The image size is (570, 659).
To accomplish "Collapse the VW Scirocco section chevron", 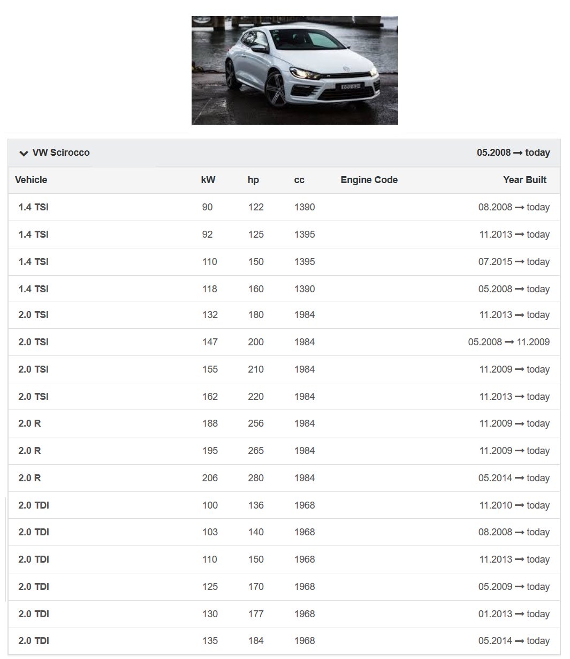I will (x=23, y=153).
